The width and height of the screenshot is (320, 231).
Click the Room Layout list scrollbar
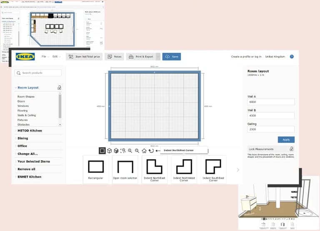pyautogui.click(x=60, y=106)
